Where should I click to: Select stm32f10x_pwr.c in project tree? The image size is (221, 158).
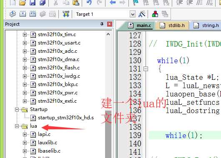tap(58, 93)
